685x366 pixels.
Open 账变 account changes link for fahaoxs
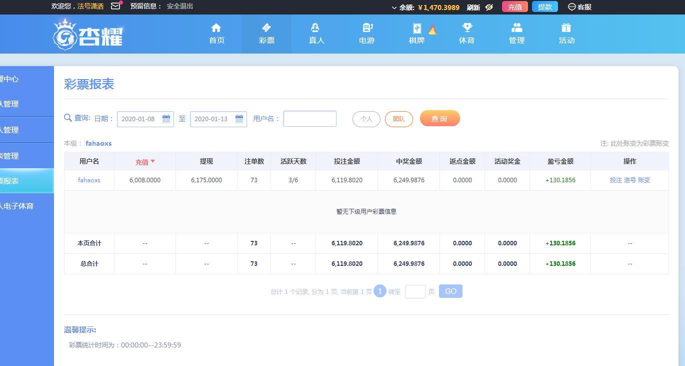[644, 180]
